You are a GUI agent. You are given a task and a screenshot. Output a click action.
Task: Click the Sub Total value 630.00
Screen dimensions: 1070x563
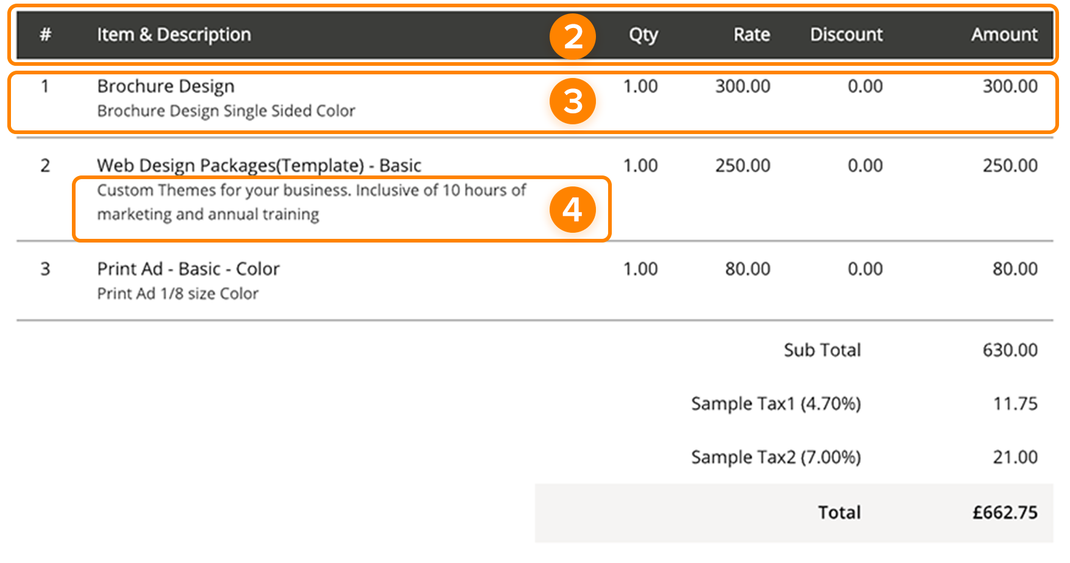pos(1010,350)
